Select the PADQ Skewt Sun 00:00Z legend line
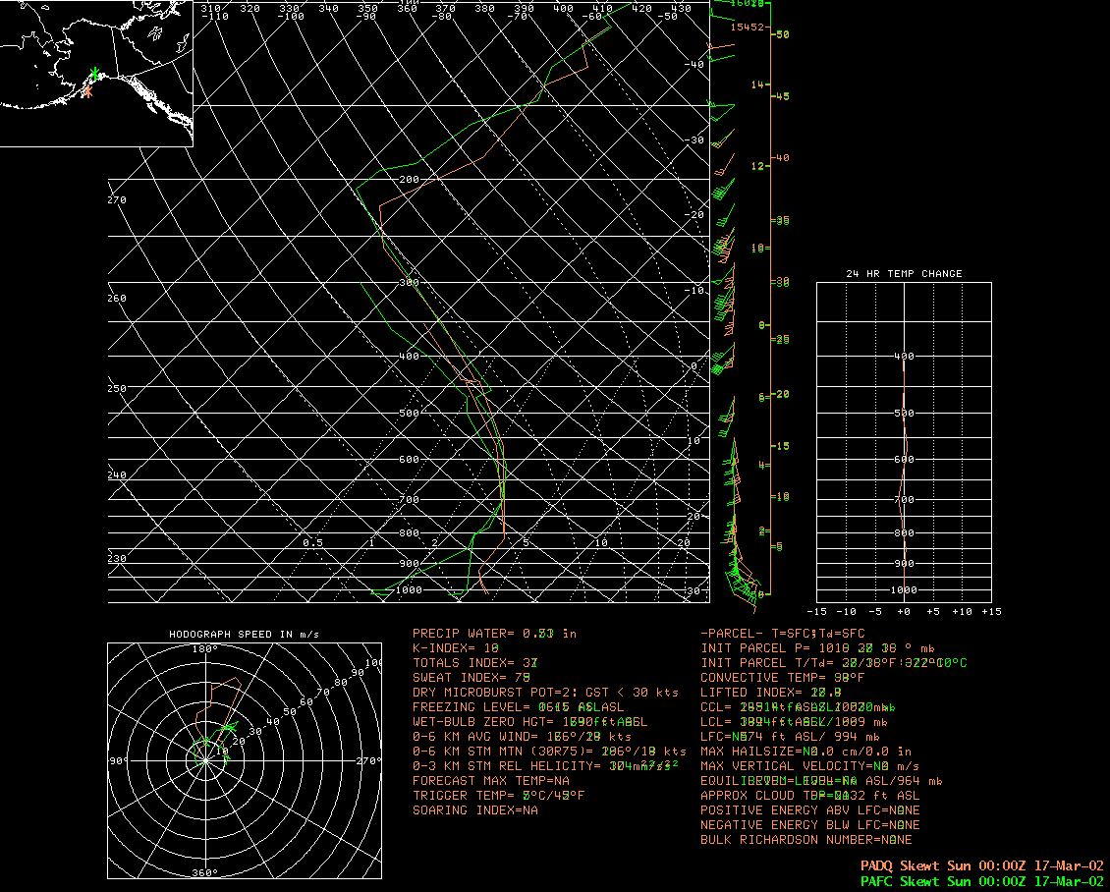1110x892 pixels. [x=982, y=865]
